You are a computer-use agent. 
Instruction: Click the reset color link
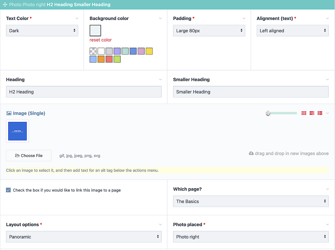[101, 40]
